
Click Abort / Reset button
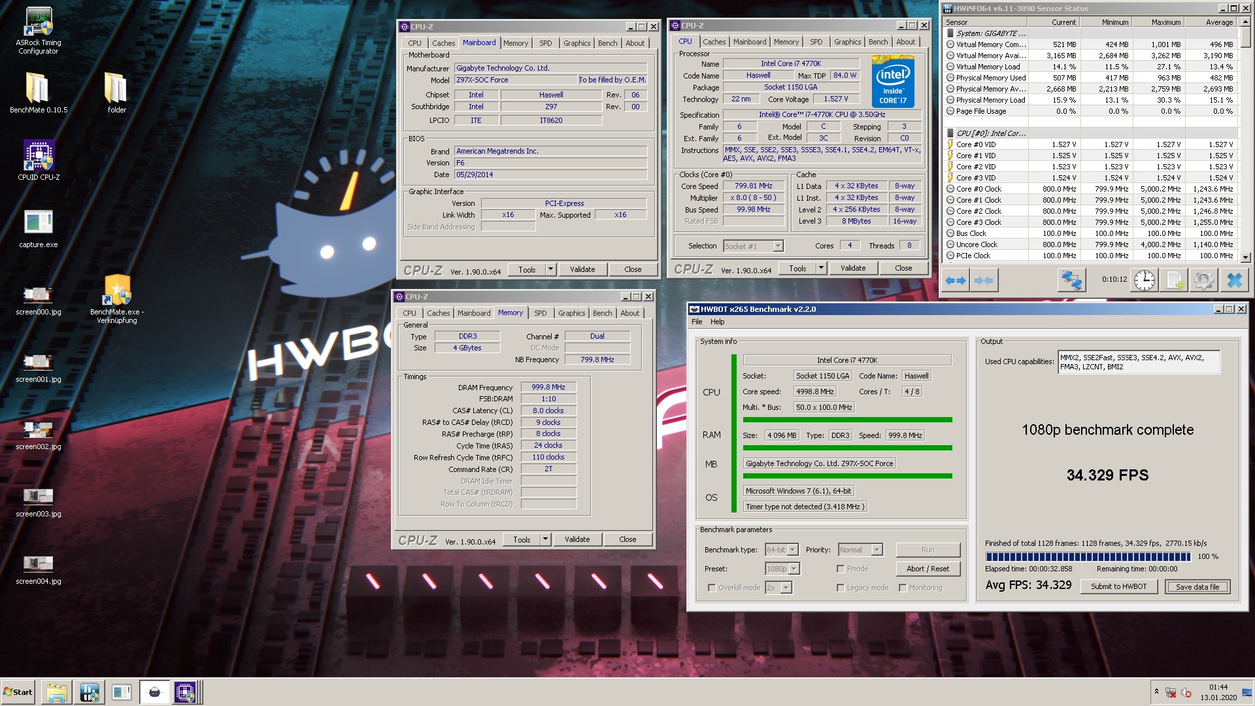928,569
